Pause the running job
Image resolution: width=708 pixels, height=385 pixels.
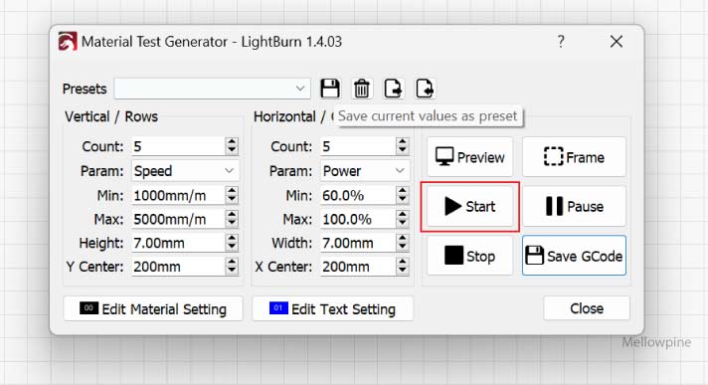coord(574,207)
